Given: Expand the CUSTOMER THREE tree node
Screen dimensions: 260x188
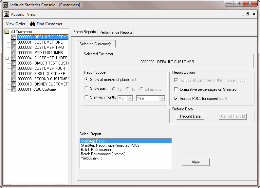Looking at the screenshot, I should coord(7,58).
